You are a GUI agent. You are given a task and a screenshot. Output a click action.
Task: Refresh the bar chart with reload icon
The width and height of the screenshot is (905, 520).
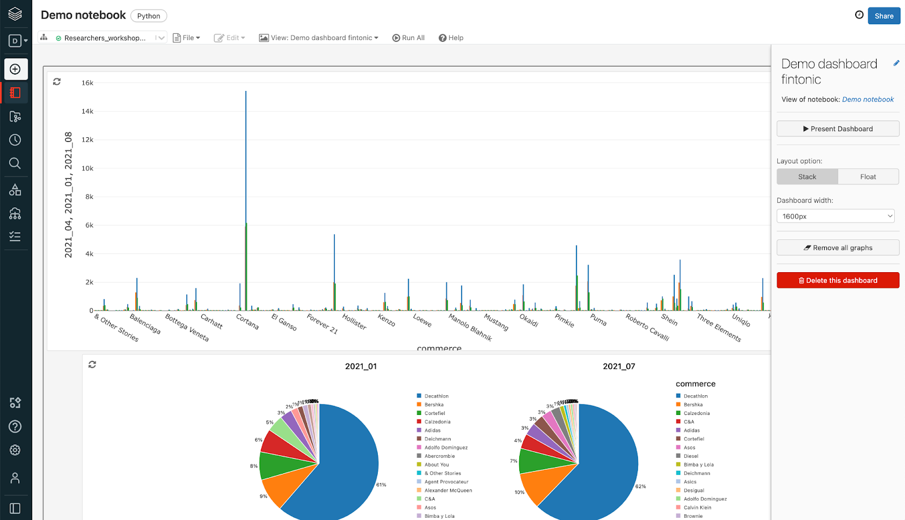click(x=57, y=82)
